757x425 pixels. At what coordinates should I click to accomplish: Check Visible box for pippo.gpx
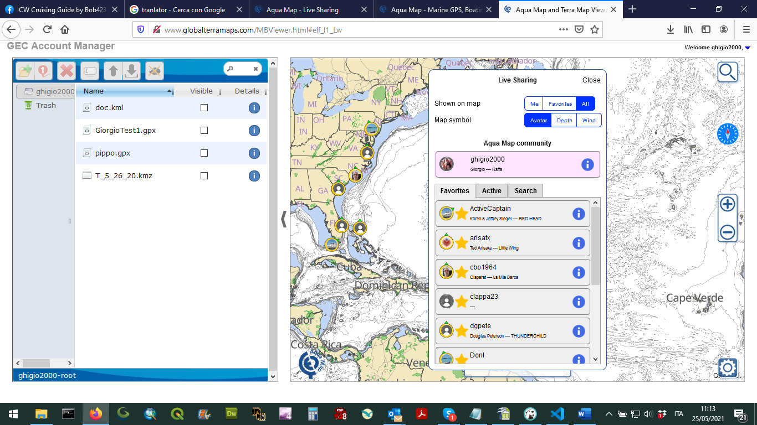click(x=204, y=153)
